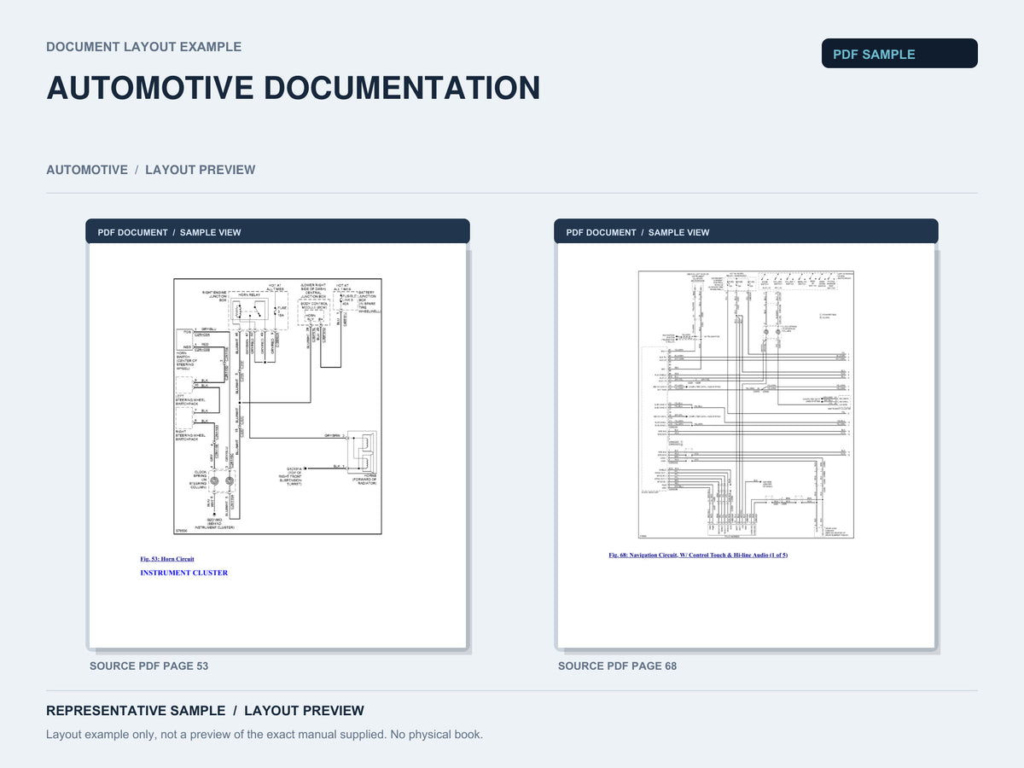Click the 'Layout example only' disclaimer line
This screenshot has width=1024, height=768.
click(265, 734)
